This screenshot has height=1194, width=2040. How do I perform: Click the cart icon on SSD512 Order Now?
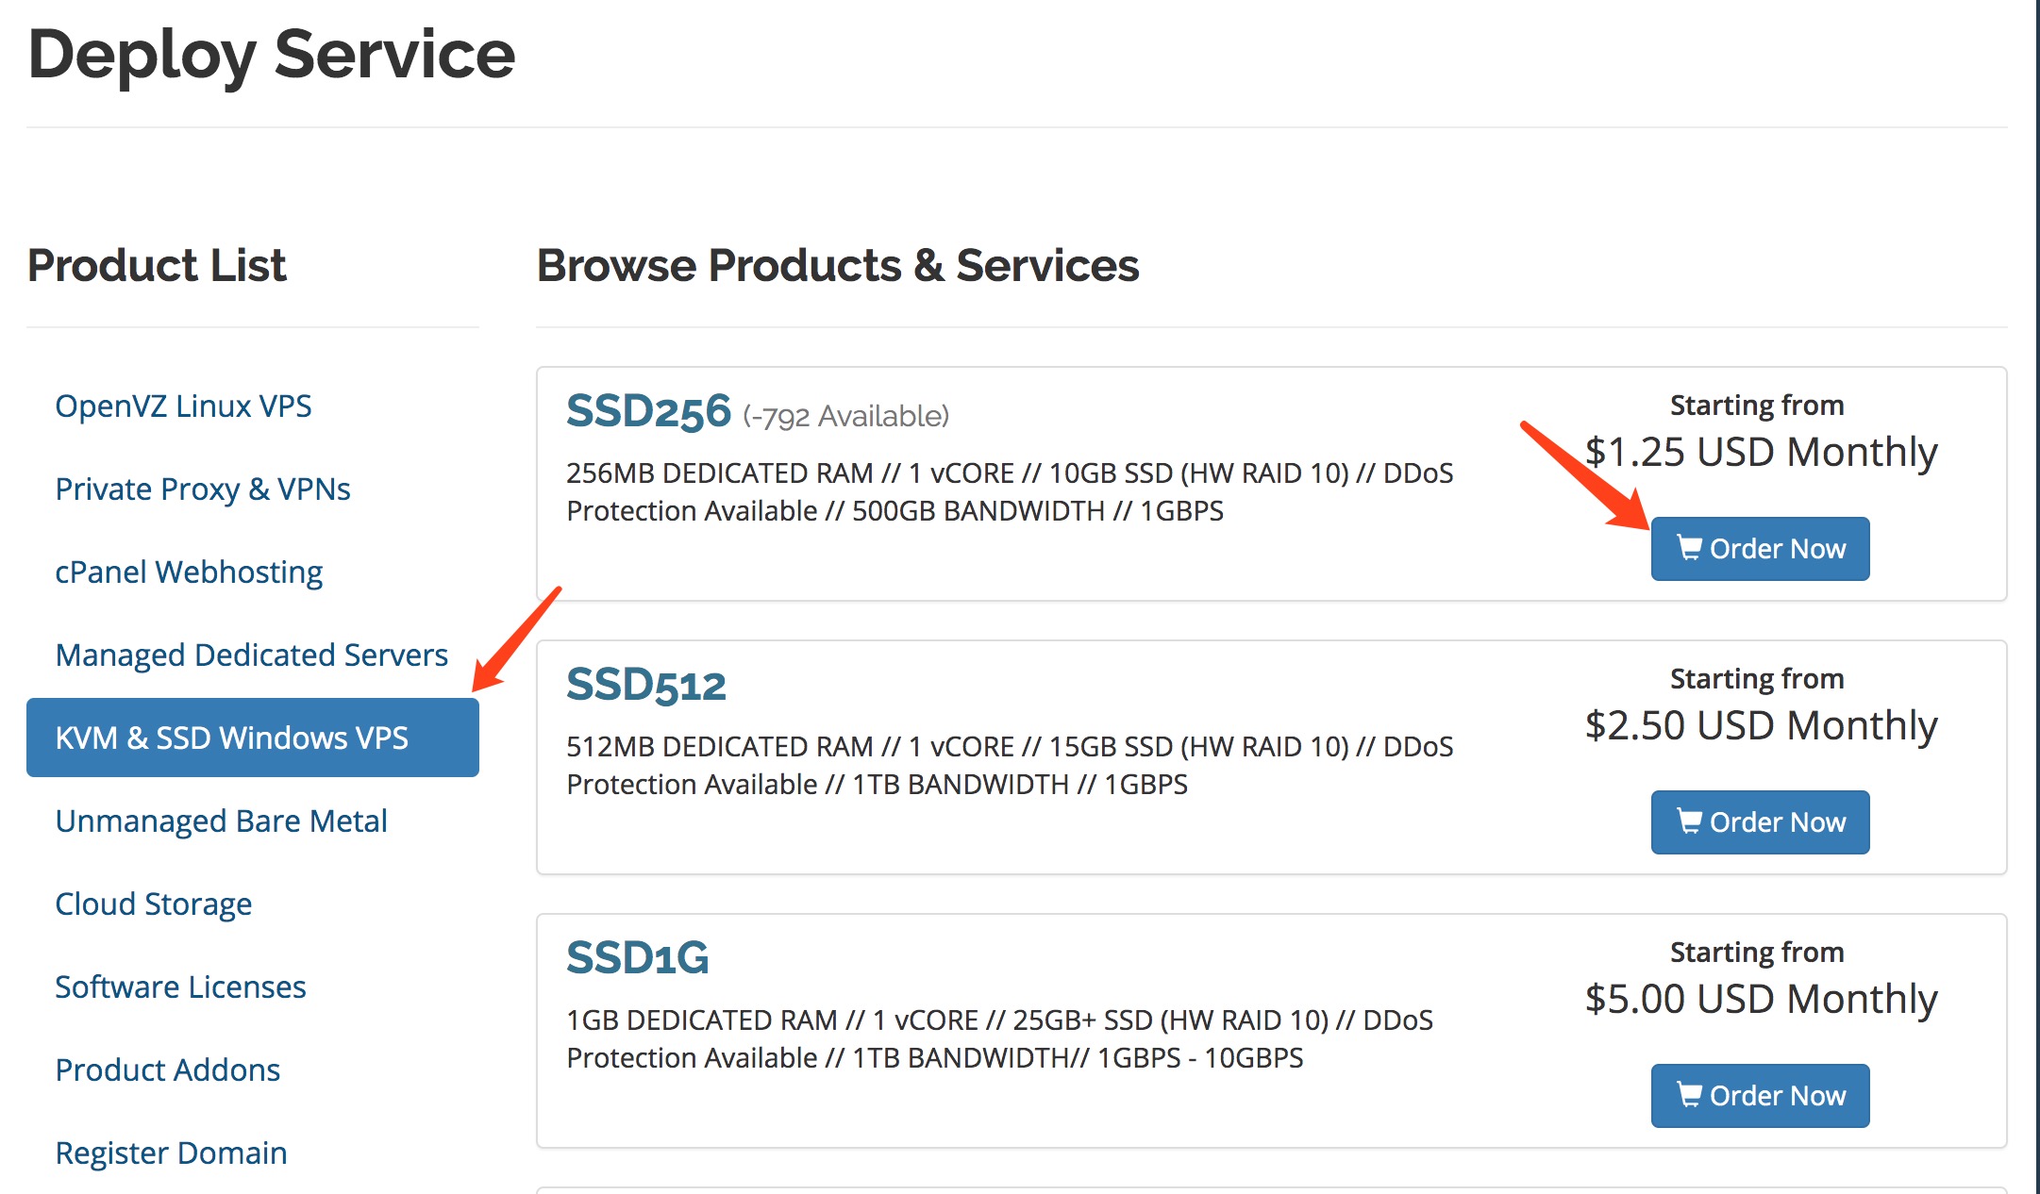(x=1689, y=821)
